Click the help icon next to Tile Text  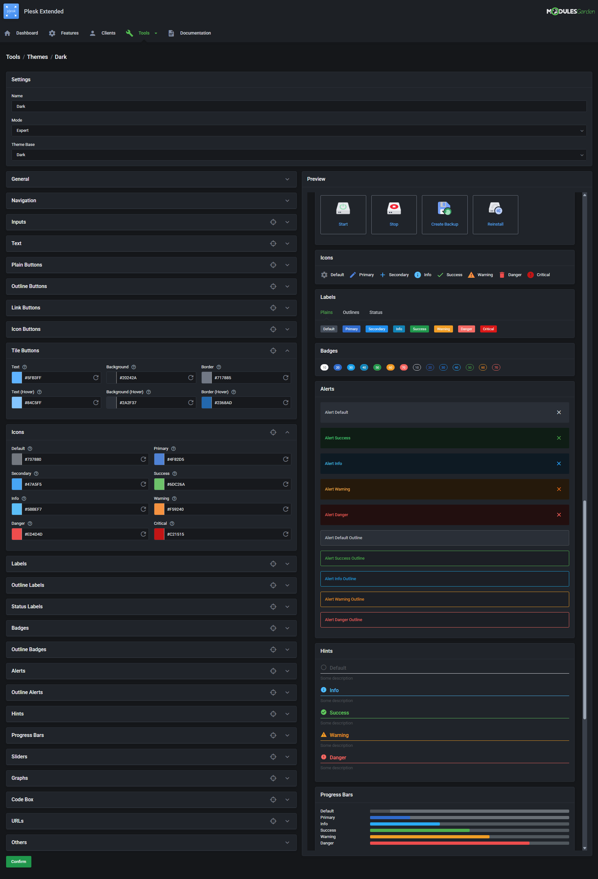tap(25, 367)
